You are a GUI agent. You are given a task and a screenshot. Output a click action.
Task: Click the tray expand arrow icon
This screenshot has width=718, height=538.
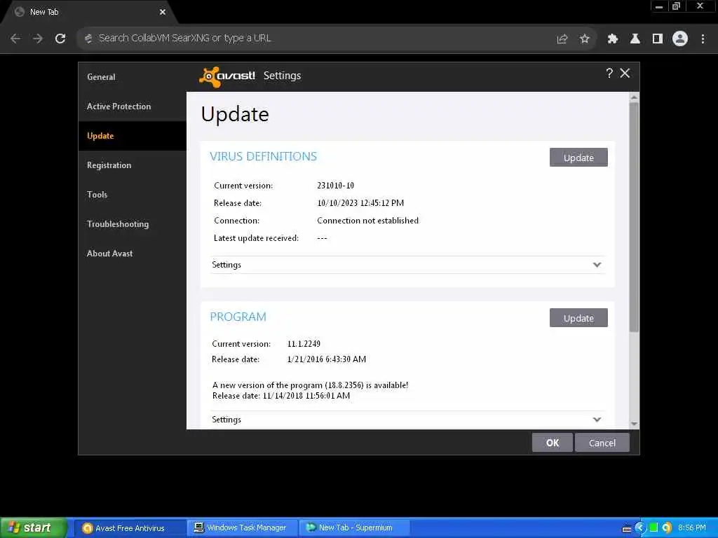[641, 528]
